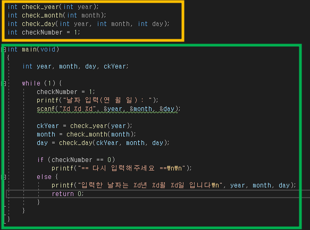This screenshot has height=230, width=310.
Task: Click the check_month prototype declaration line
Action: click(x=57, y=15)
